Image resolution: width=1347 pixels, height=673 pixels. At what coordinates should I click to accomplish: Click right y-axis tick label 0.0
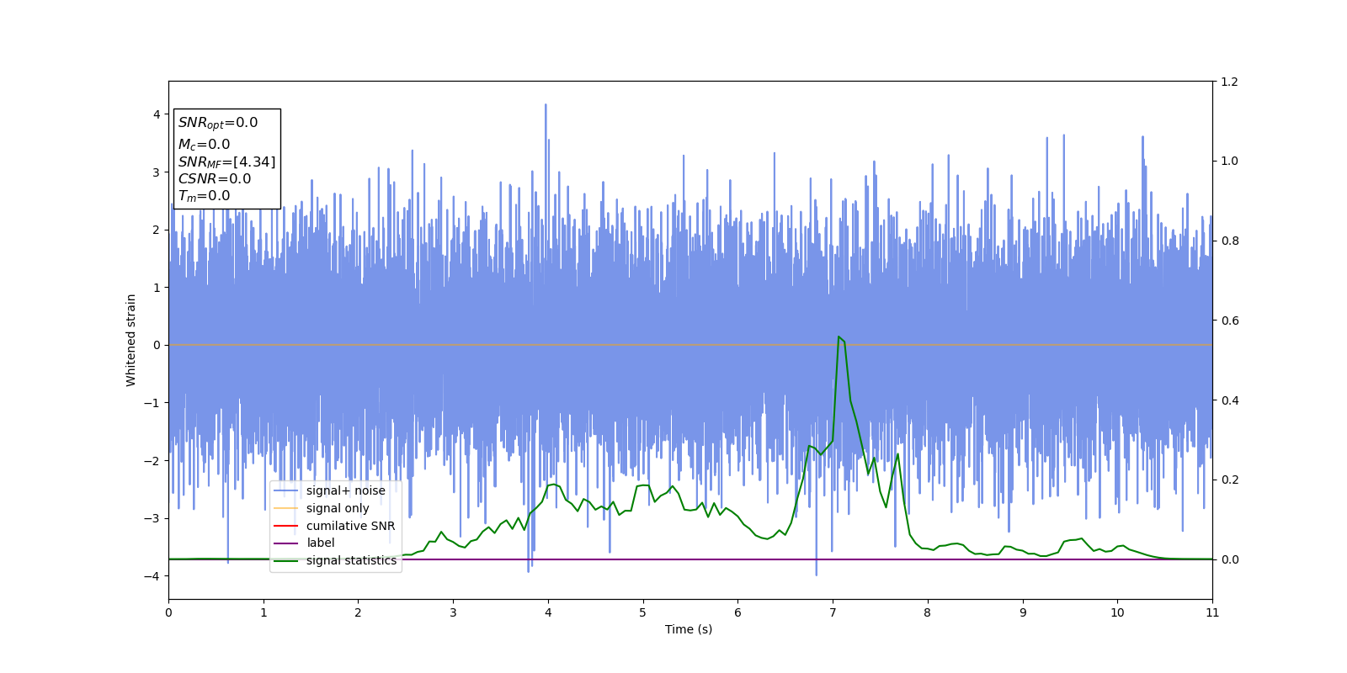coord(1229,559)
